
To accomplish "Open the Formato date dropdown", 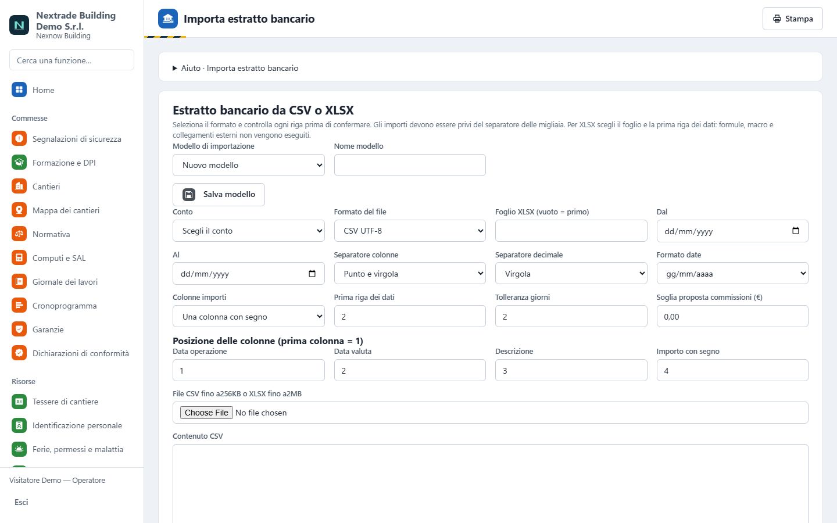I will click(x=732, y=274).
